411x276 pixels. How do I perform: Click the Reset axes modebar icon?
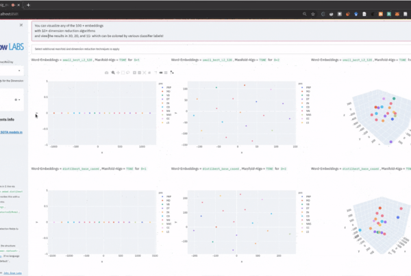coord(149,73)
